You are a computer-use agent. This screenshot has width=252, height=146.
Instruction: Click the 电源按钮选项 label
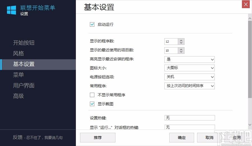(x=102, y=77)
